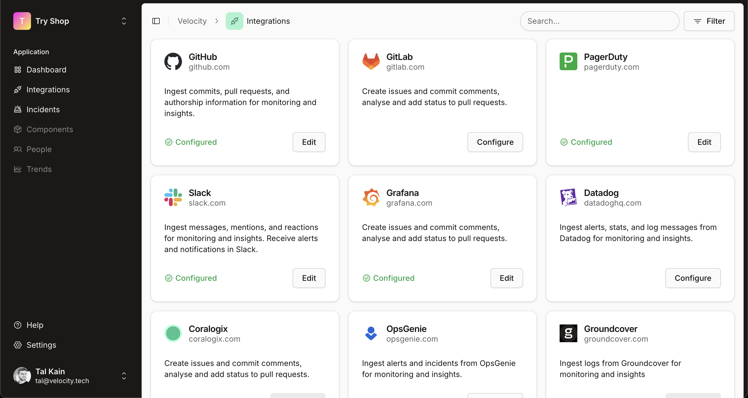Click the GitHub logo icon
Image resolution: width=748 pixels, height=398 pixels.
(173, 61)
